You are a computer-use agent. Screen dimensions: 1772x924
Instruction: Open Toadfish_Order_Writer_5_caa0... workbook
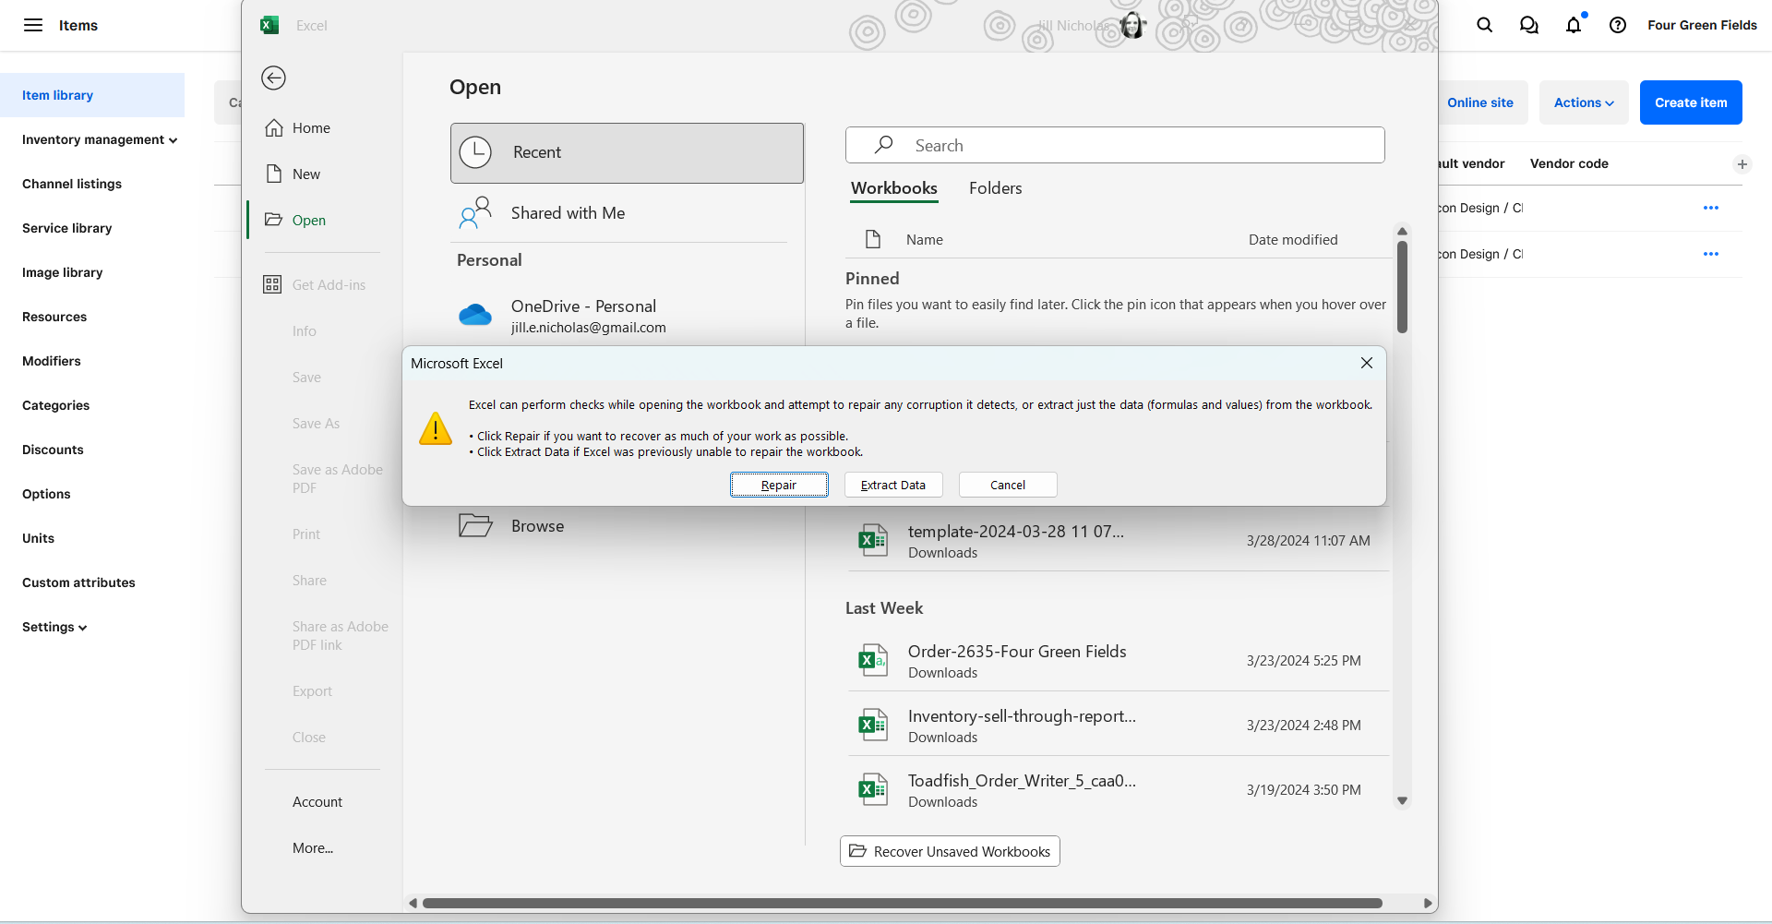coord(1118,790)
